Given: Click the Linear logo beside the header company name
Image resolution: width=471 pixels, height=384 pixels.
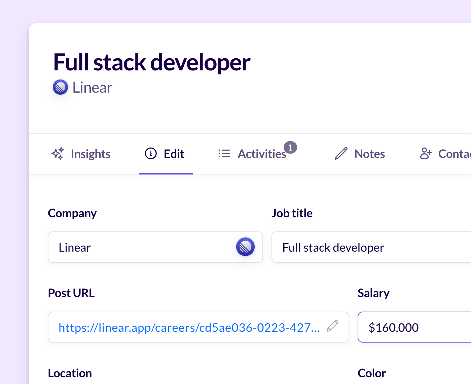Looking at the screenshot, I should pos(61,87).
